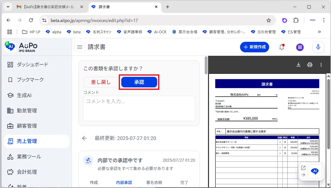Open the bookmarks apps grid icon
This screenshot has height=188, width=331.
click(10, 32)
